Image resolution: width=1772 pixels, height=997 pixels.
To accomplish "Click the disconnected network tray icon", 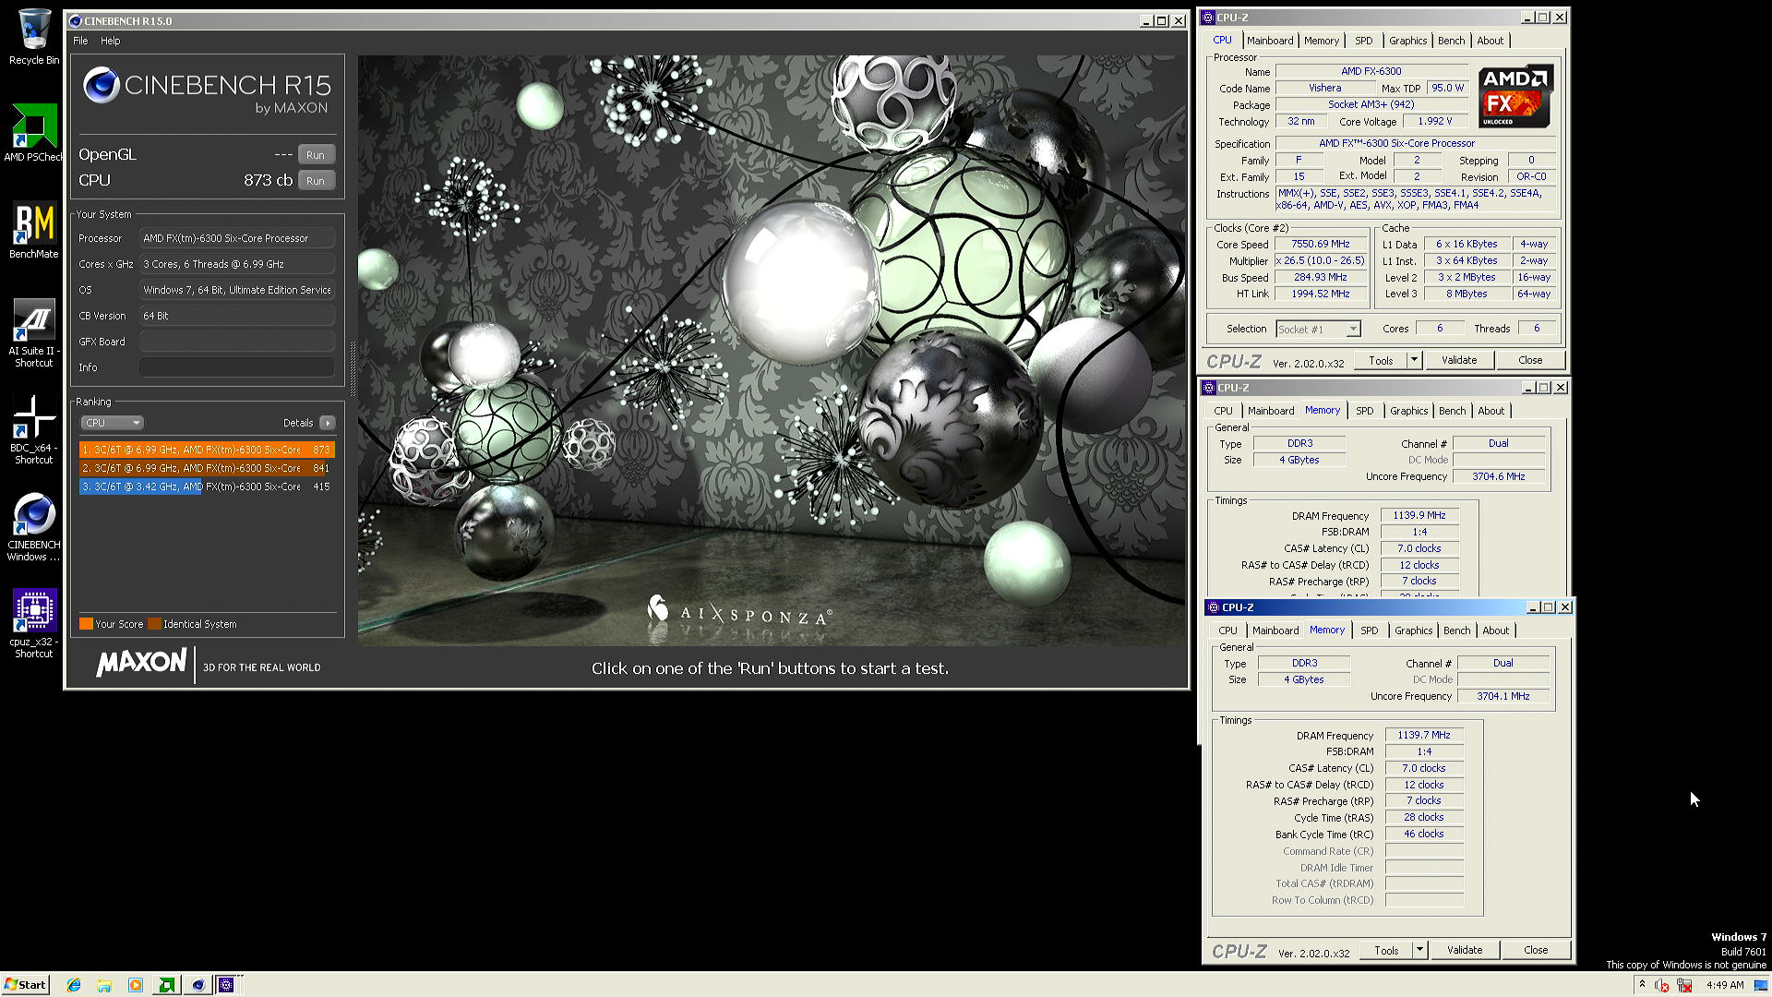I will coord(1684,985).
